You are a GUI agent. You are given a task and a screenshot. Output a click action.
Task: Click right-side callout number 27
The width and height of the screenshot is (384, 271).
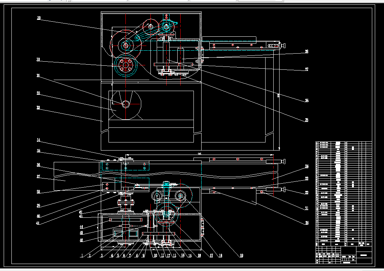tap(307, 69)
